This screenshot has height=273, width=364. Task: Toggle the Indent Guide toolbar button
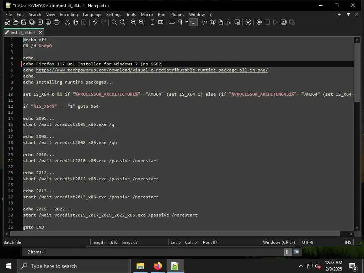click(193, 22)
